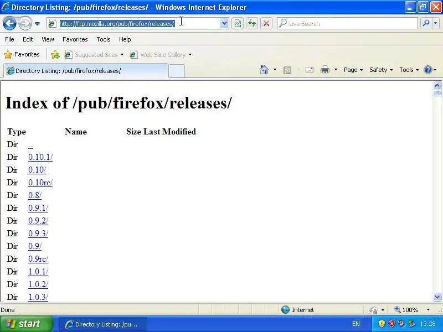The image size is (443, 332).
Task: Click the search magnifier button
Action: [x=426, y=24]
